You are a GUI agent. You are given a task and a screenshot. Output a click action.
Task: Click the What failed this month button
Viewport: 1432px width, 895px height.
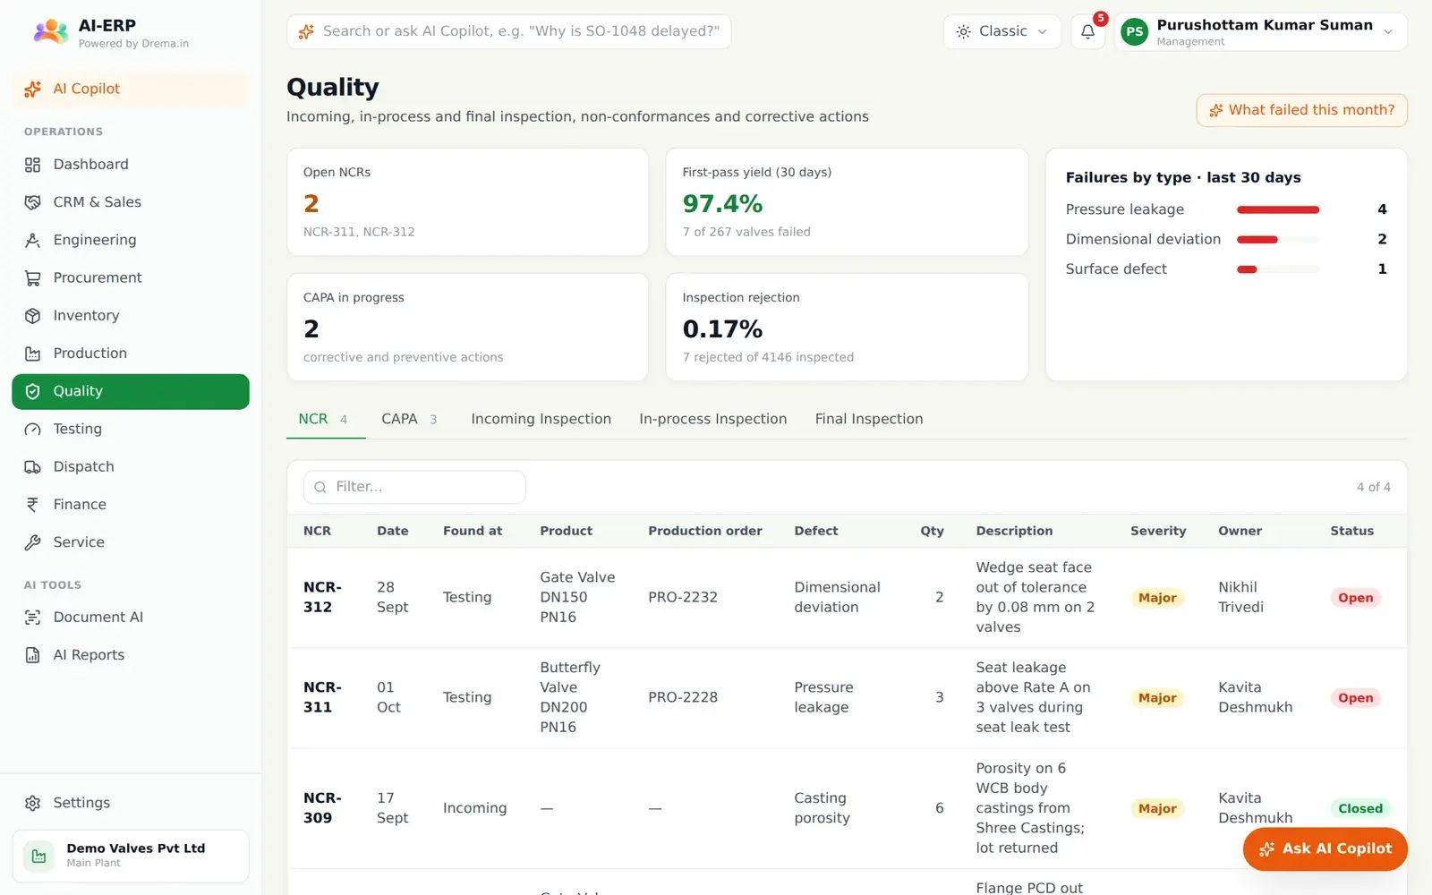pos(1301,110)
